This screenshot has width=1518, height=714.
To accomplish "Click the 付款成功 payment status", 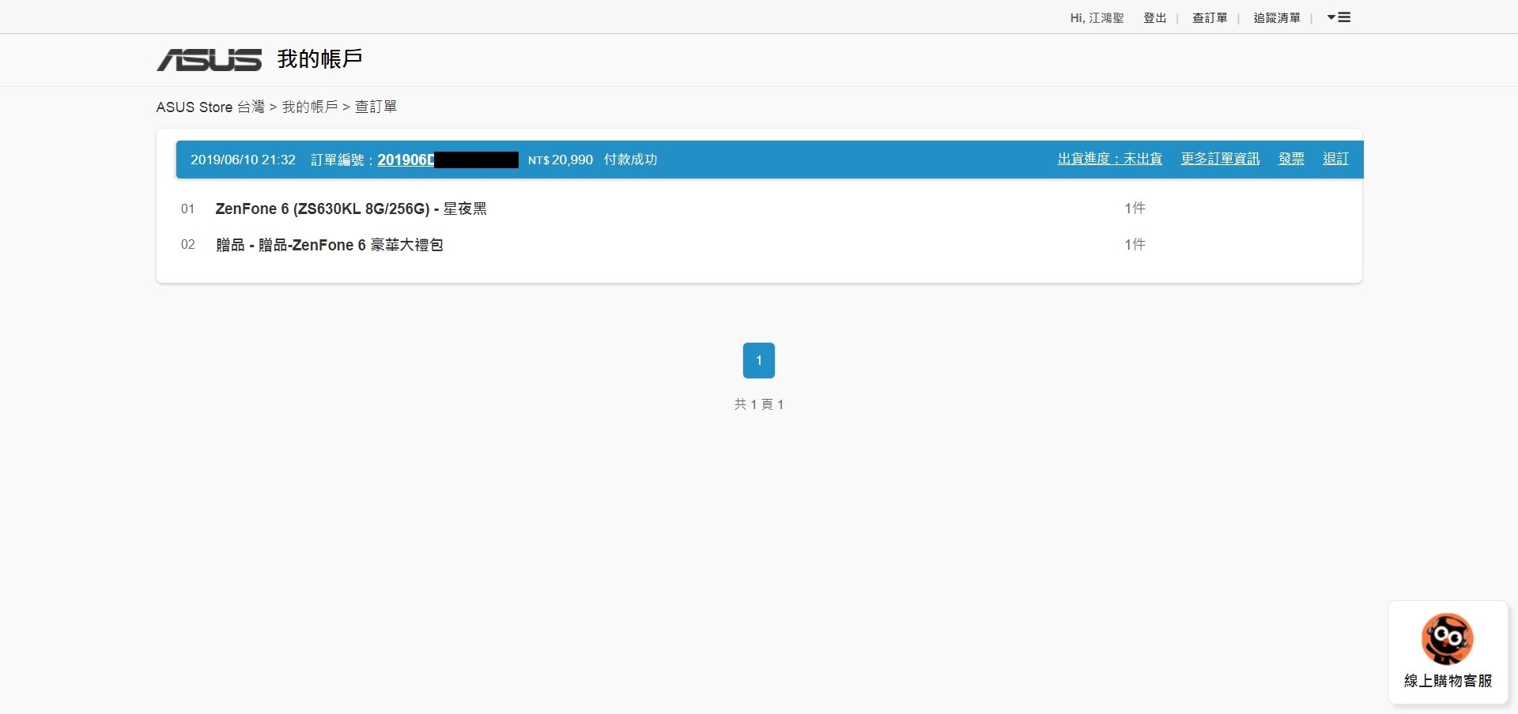I will tap(631, 160).
